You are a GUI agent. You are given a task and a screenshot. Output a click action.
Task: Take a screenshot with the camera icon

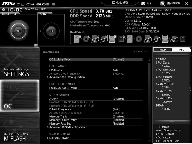[143, 4]
